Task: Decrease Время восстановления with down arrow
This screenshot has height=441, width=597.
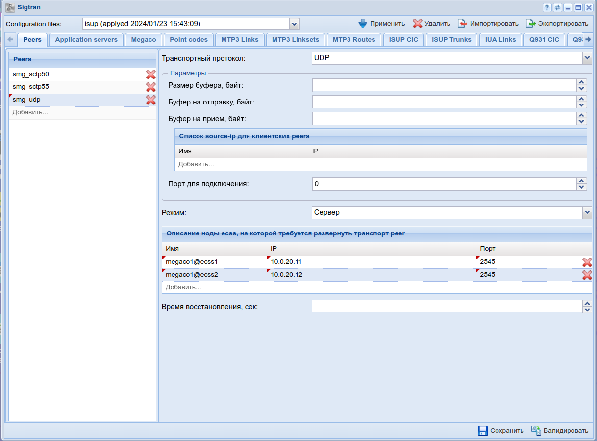Action: (587, 310)
